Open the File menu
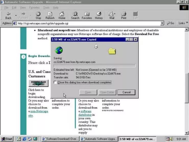This screenshot has height=142, width=189. [6, 8]
